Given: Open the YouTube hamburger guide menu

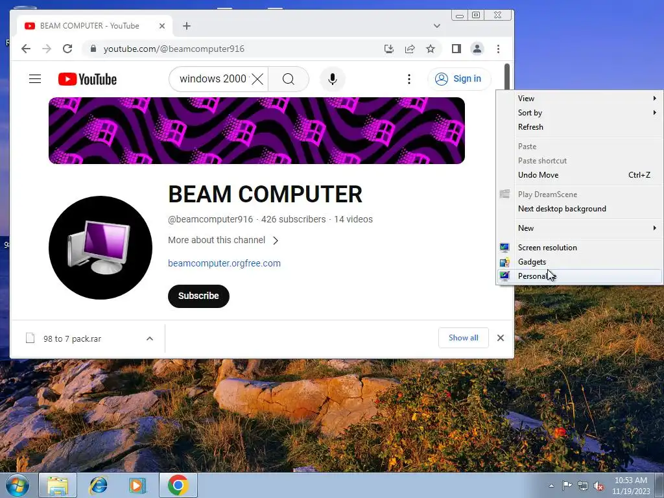Looking at the screenshot, I should pos(35,78).
